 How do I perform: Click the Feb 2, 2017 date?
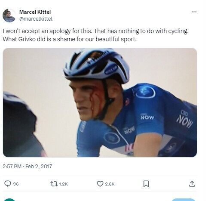click(39, 167)
